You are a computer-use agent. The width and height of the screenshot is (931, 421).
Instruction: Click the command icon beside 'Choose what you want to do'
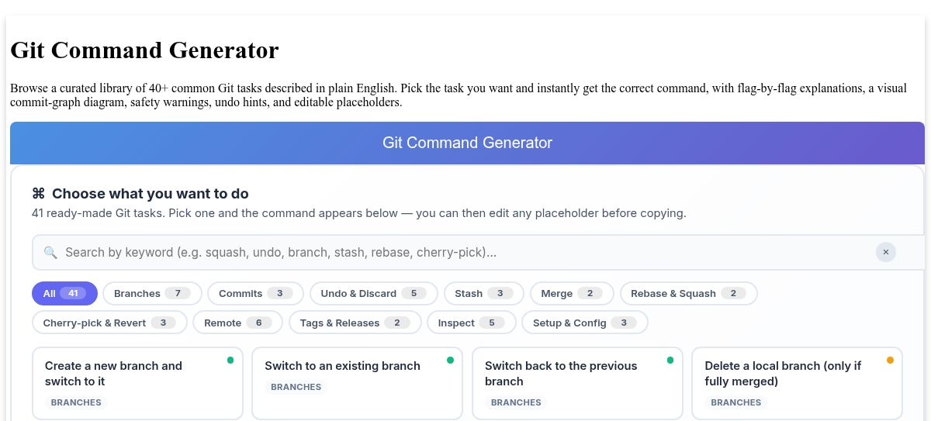39,194
